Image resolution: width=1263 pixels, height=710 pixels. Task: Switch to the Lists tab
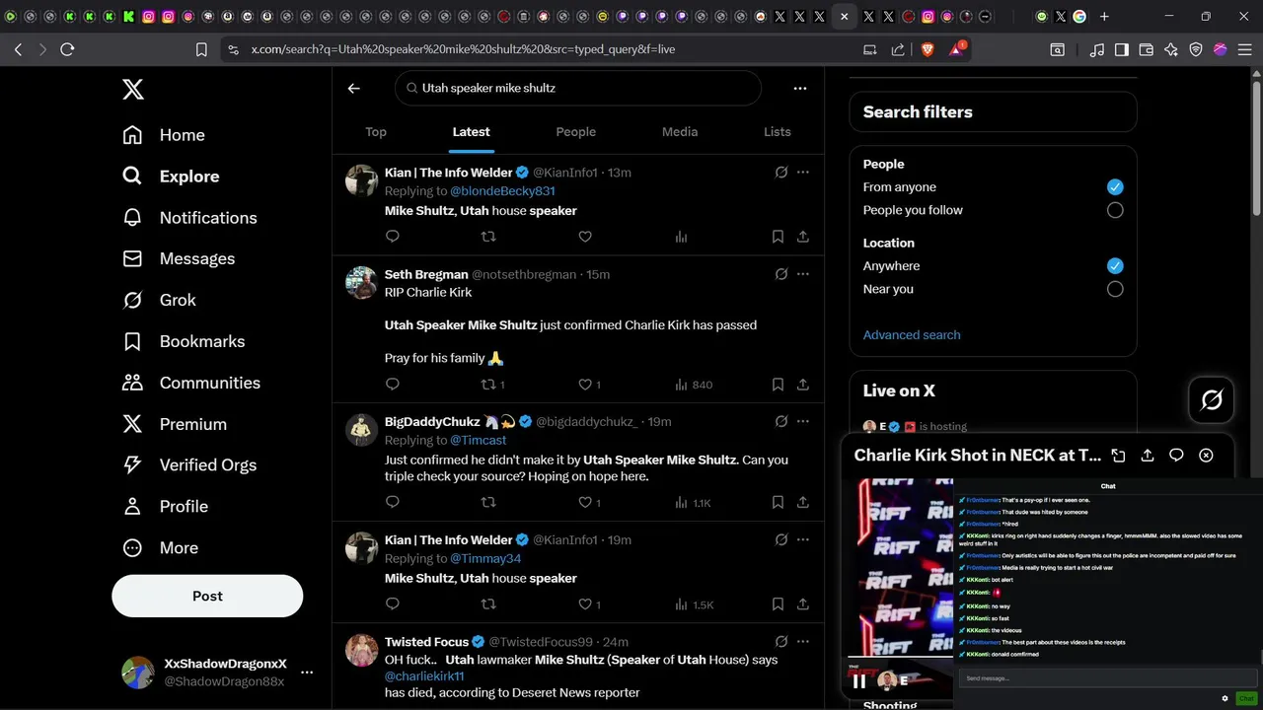pos(778,132)
